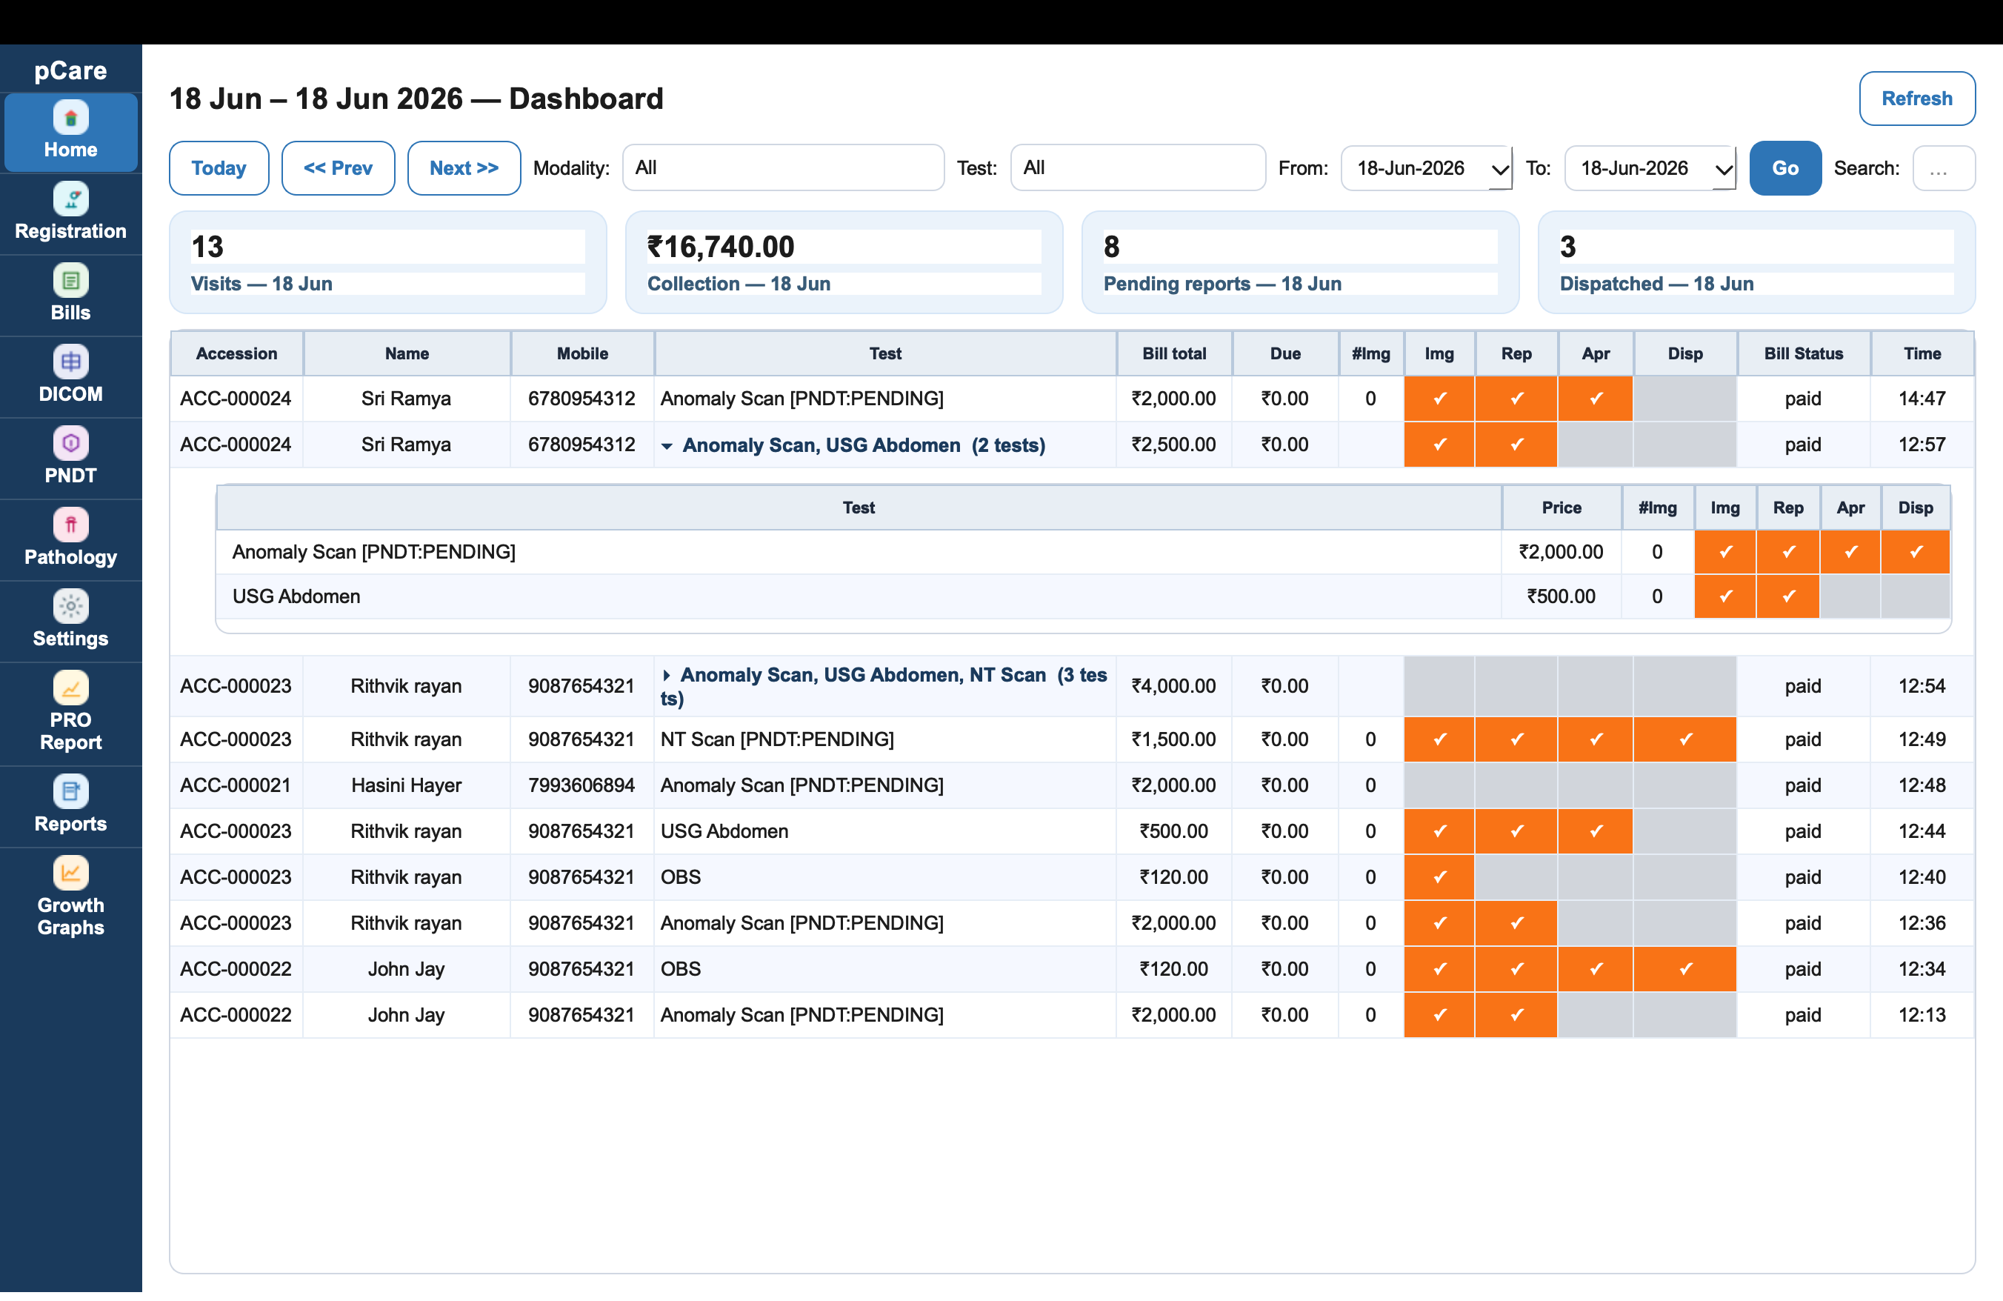This screenshot has width=2003, height=1301.
Task: Collapse the Anomaly Scan, USG Abdomen (2 tests) row
Action: point(667,446)
